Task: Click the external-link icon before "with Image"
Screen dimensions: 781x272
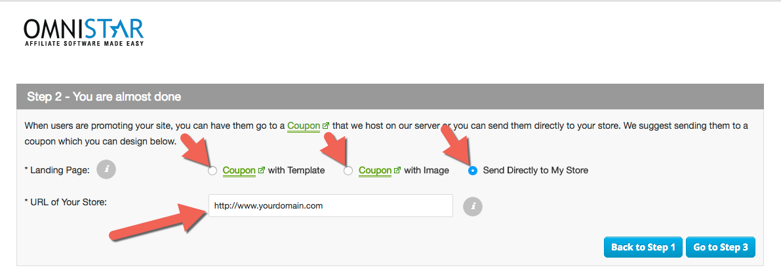Action: click(397, 171)
